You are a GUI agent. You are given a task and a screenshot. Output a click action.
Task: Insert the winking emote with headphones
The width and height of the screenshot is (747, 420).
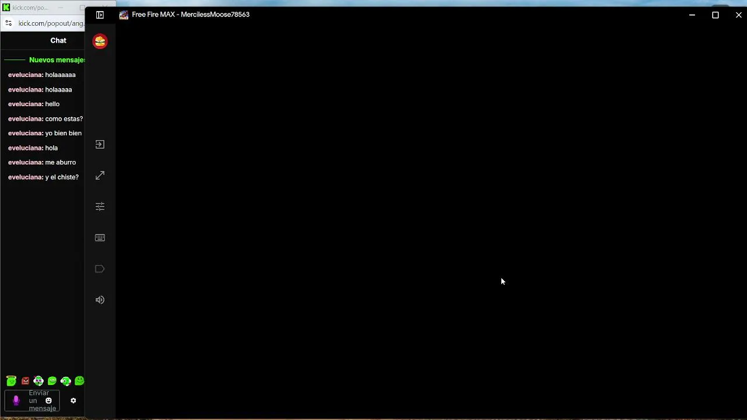tap(65, 381)
